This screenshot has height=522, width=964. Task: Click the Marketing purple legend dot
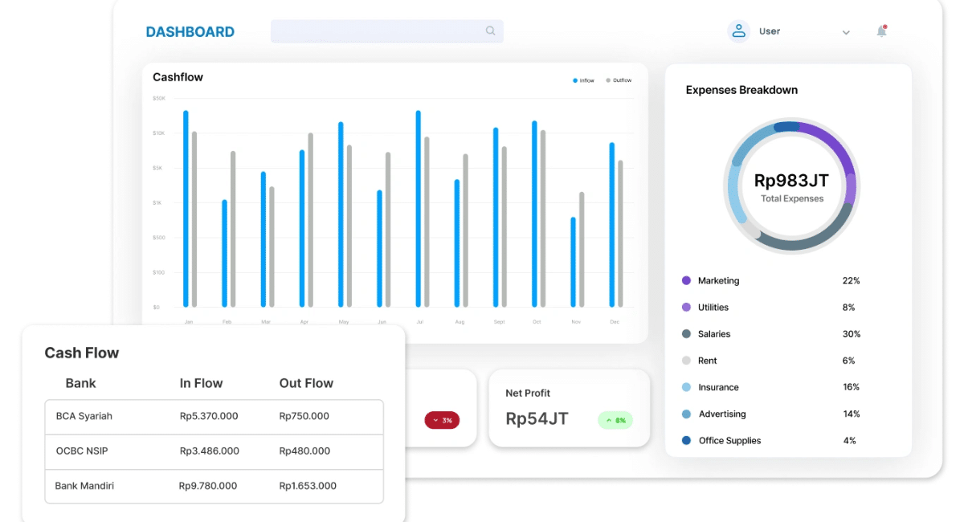point(686,280)
